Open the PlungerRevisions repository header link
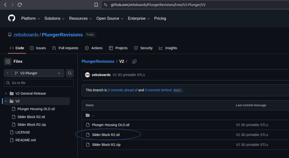 click(62, 35)
